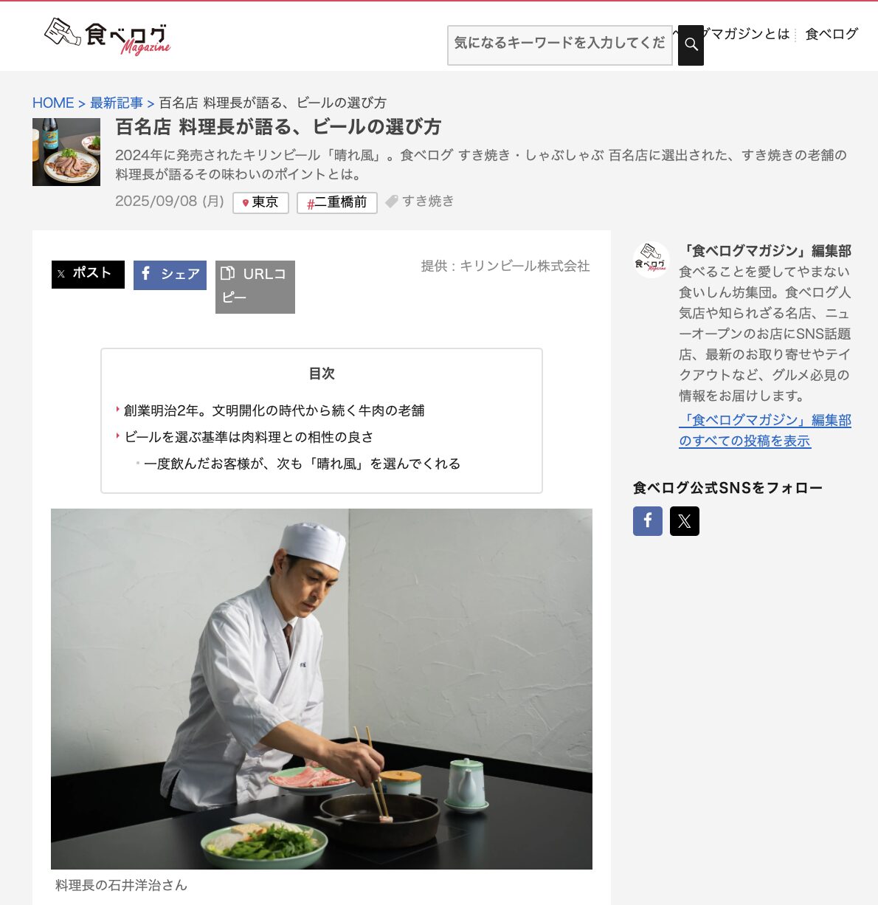Open 食べログ link in header menu
878x905 pixels.
click(832, 34)
